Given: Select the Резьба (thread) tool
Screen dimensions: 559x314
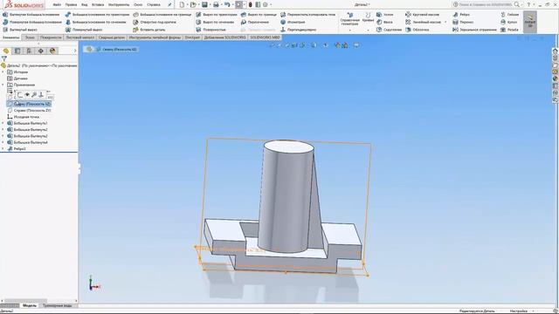Looking at the screenshot, I should click(x=509, y=30).
